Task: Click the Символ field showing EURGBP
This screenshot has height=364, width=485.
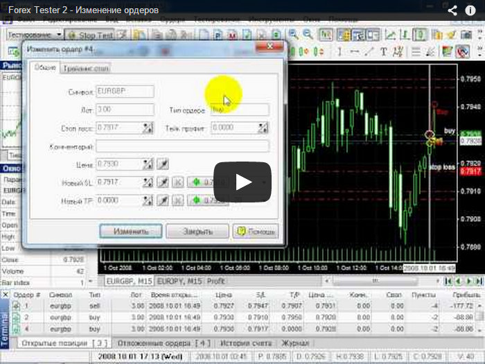Action: 125,92
